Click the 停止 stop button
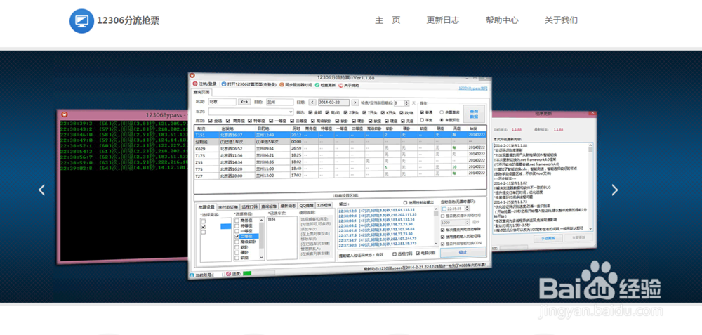The height and width of the screenshot is (335, 702). 463,253
